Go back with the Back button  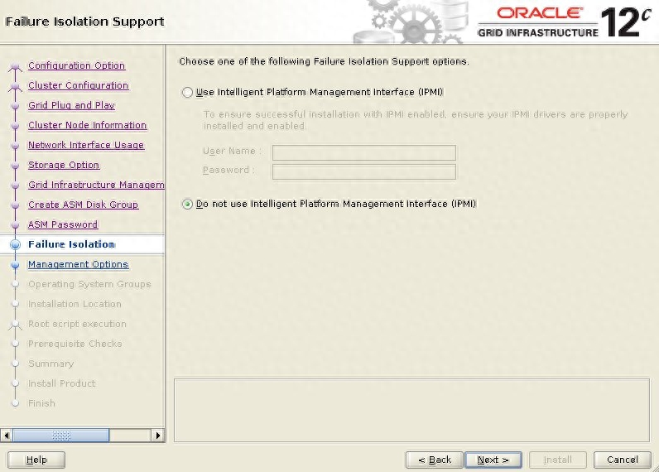point(434,460)
